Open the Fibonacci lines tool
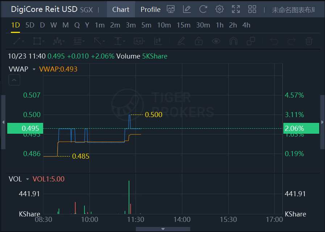Screen dimensions: 325x232 pos(78,41)
